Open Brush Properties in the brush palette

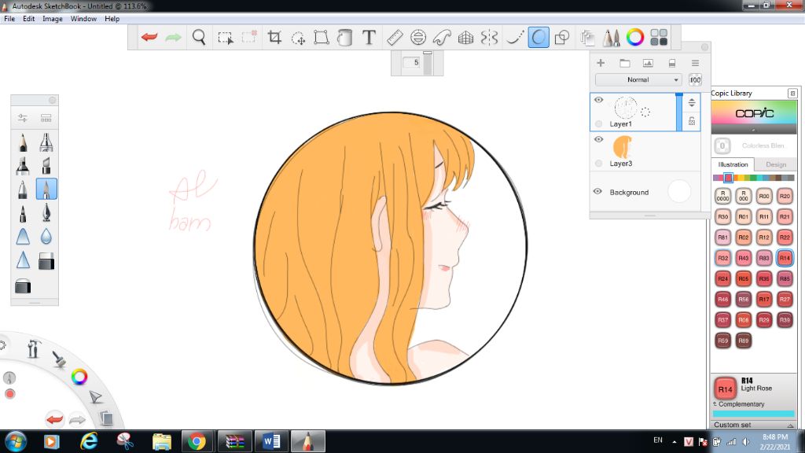[23, 118]
